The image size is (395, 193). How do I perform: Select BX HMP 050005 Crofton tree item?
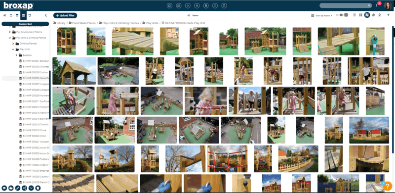coord(34,73)
